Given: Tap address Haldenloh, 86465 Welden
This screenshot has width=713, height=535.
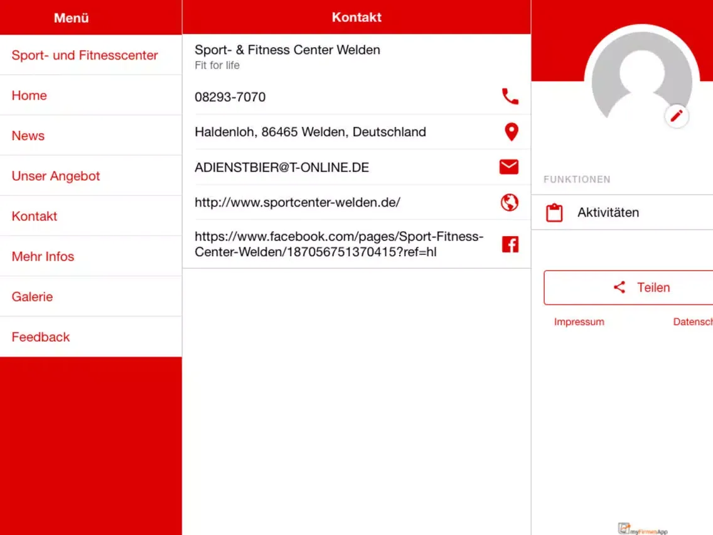Looking at the screenshot, I should [x=310, y=132].
